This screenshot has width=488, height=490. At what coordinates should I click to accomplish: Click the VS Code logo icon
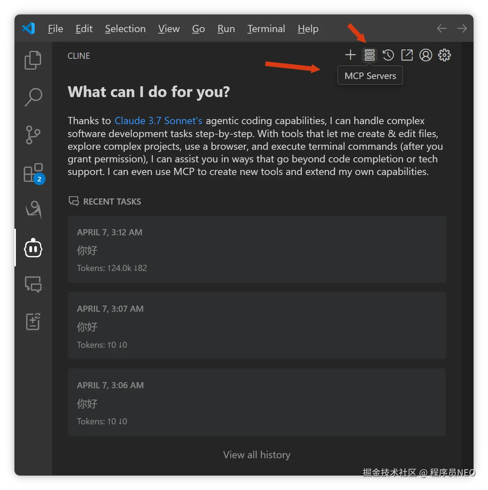pyautogui.click(x=29, y=29)
